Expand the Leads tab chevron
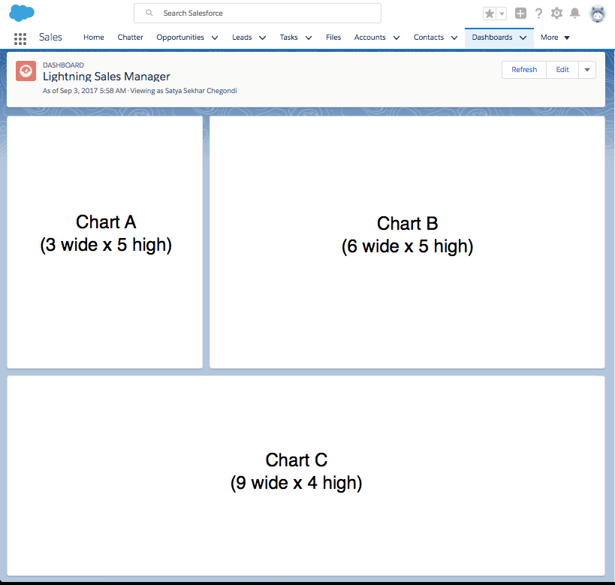Screen dimensions: 615x585 [262, 38]
